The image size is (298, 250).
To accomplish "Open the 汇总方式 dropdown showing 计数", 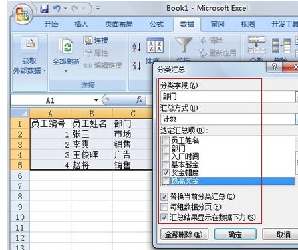I will pos(229,119).
